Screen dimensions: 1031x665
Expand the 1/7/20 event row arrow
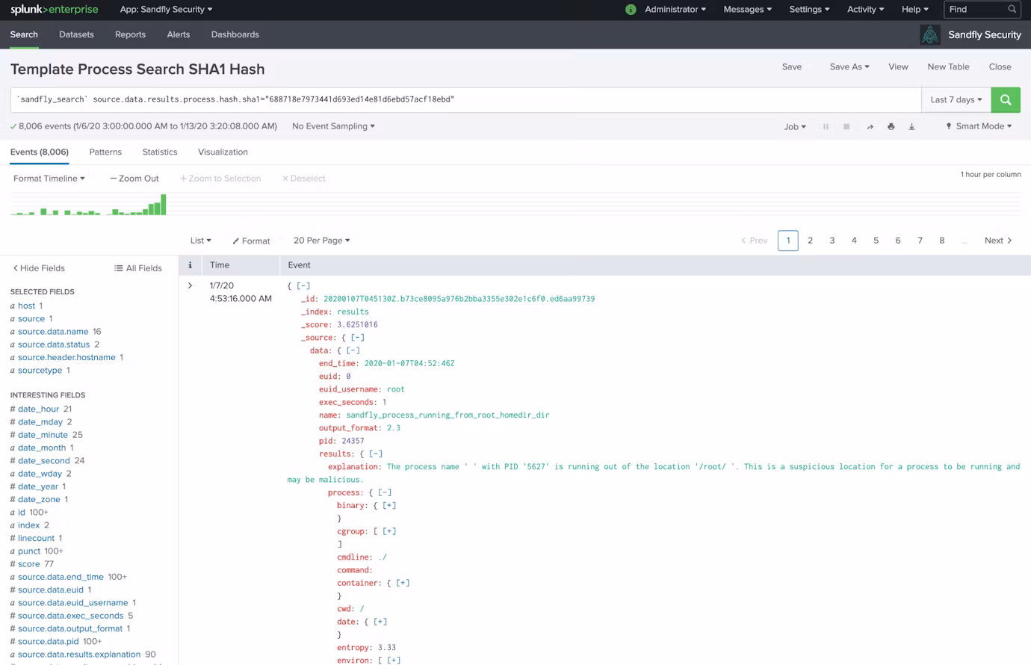tap(190, 285)
